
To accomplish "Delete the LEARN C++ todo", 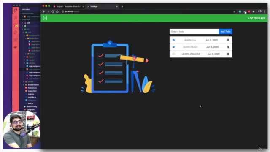I will [x=228, y=40].
